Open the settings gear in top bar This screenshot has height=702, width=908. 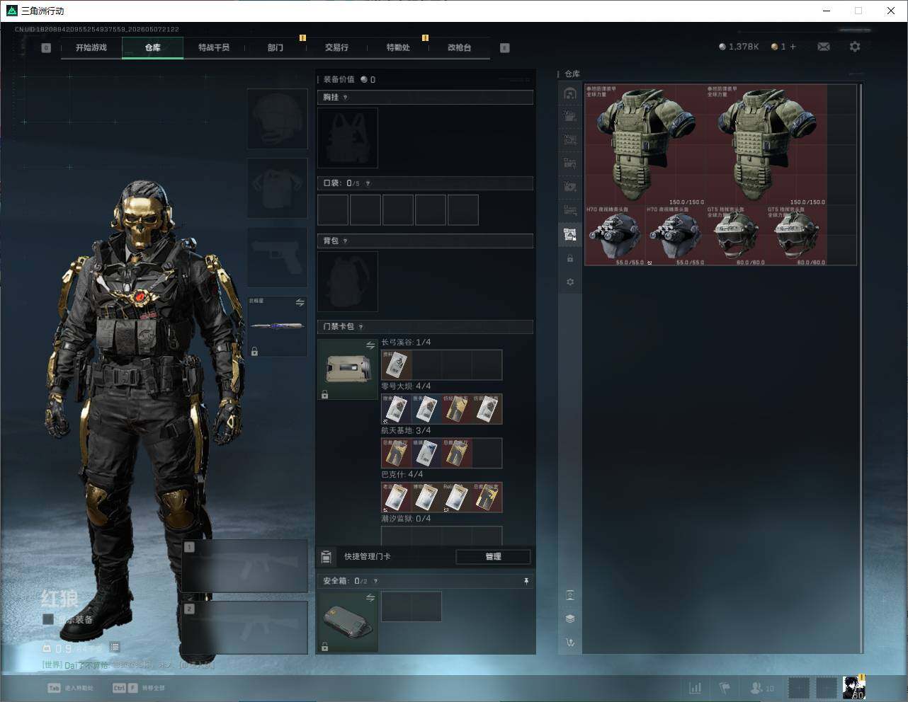point(855,47)
